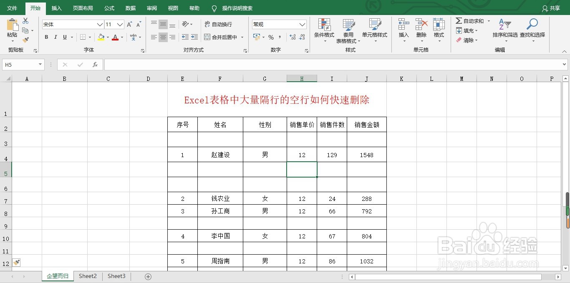
Task: Click the fx insert function button
Action: point(95,65)
